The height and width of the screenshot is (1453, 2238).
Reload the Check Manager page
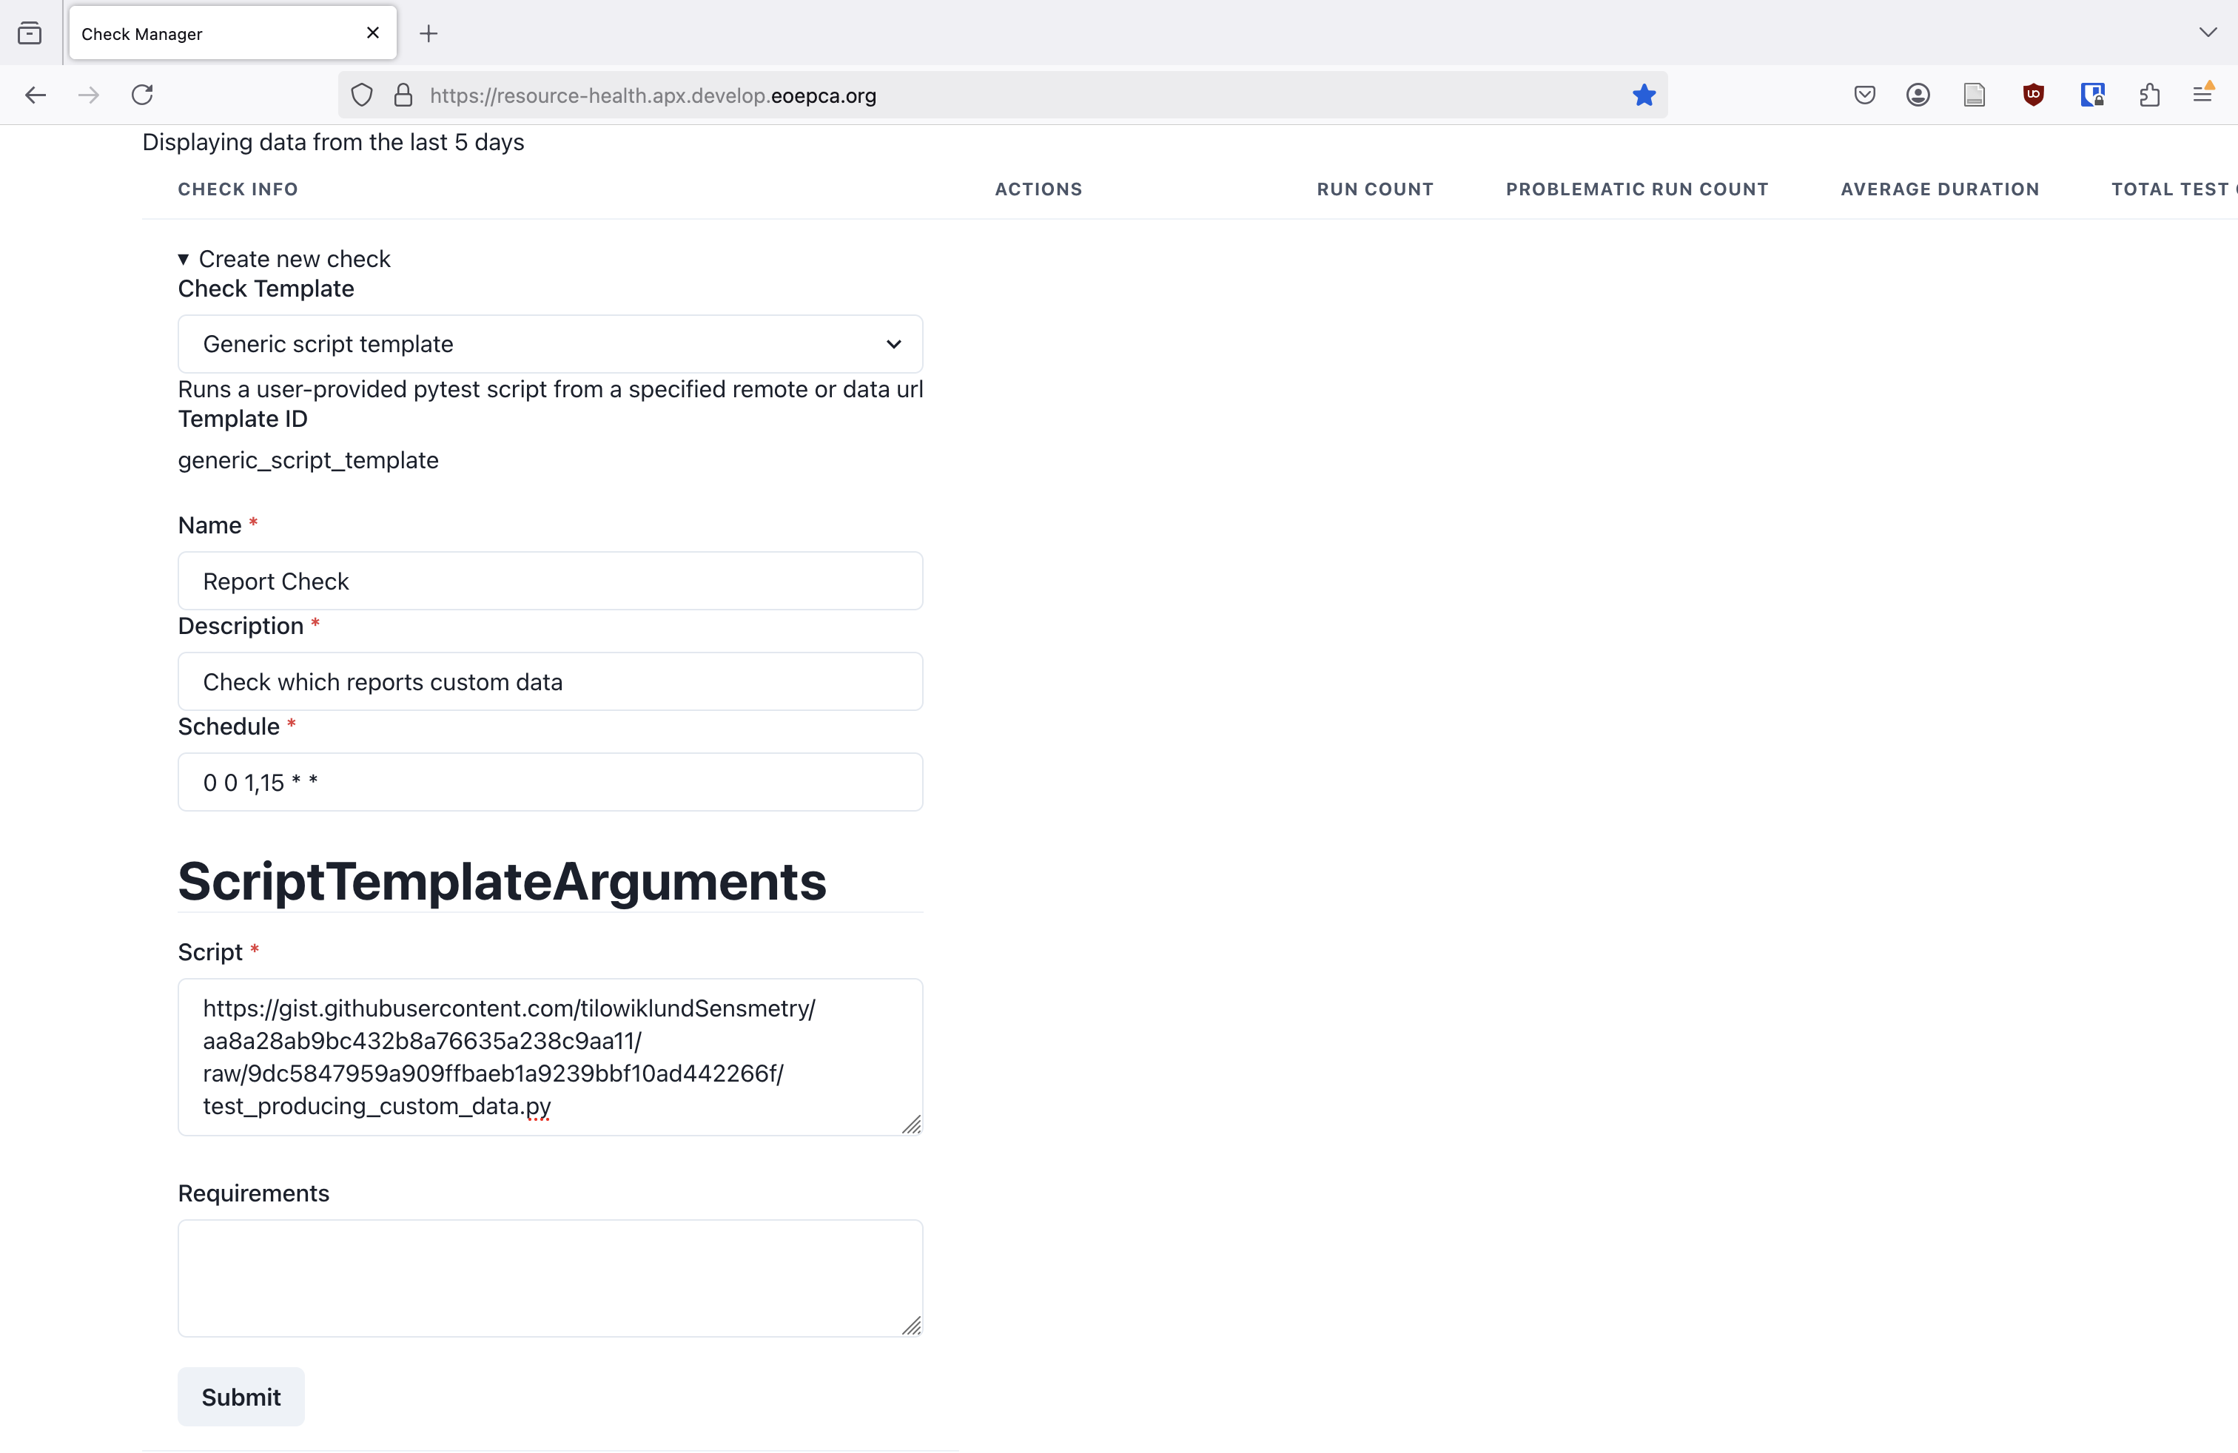142,95
